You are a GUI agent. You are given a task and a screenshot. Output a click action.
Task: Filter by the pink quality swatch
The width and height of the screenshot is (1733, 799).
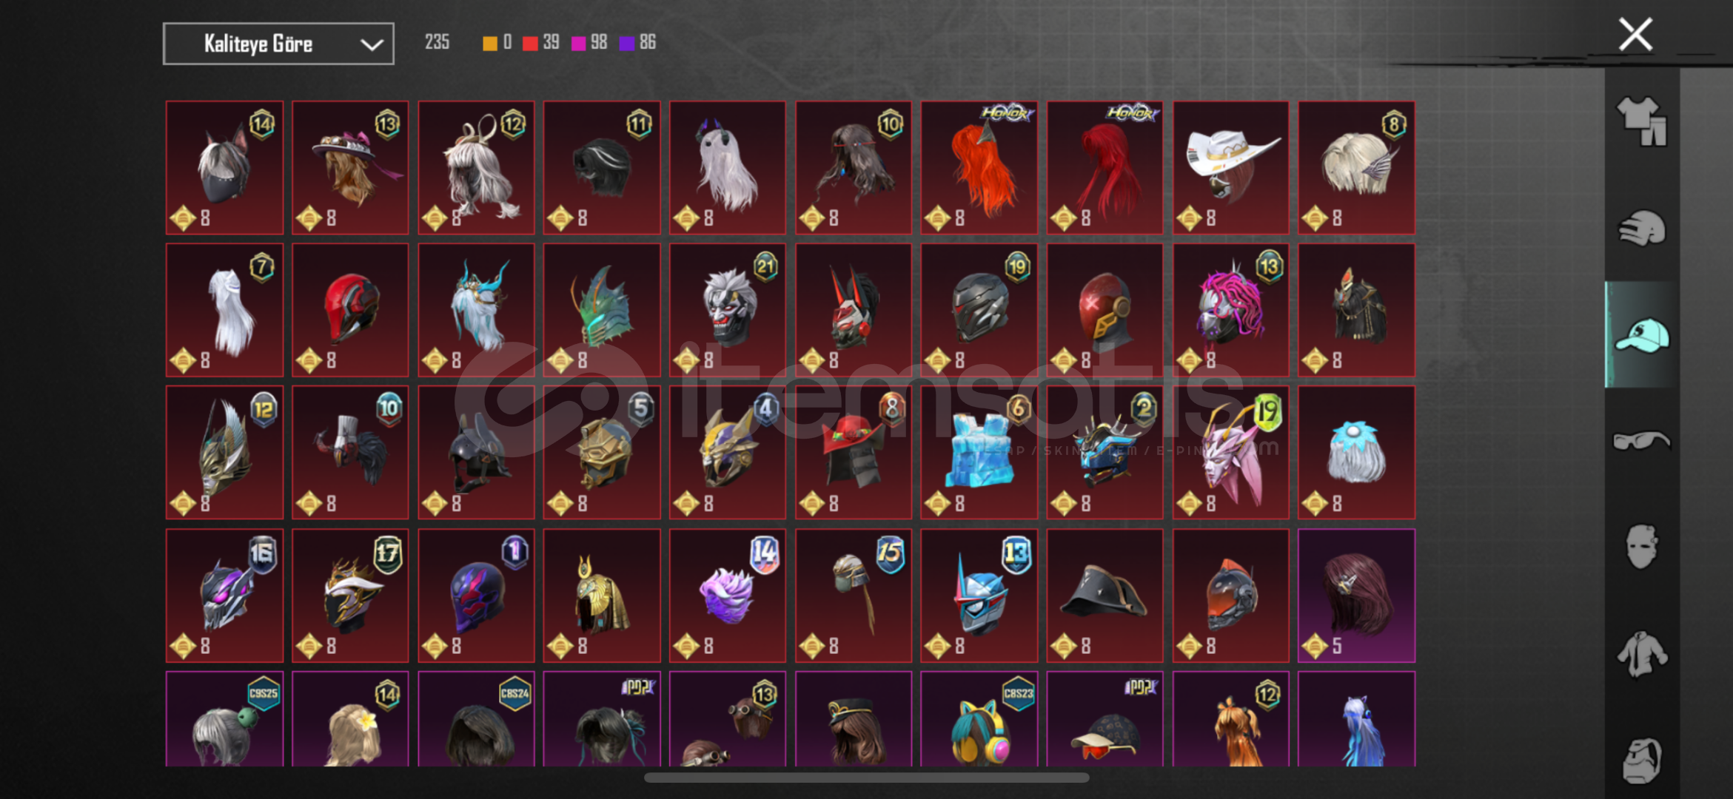point(578,43)
